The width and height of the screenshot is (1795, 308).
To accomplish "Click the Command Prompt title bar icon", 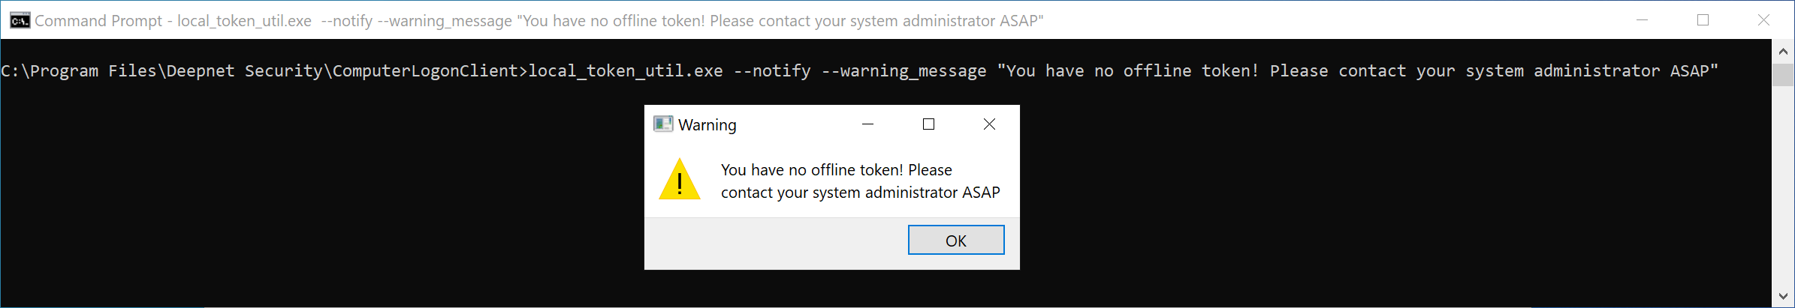I will [20, 20].
